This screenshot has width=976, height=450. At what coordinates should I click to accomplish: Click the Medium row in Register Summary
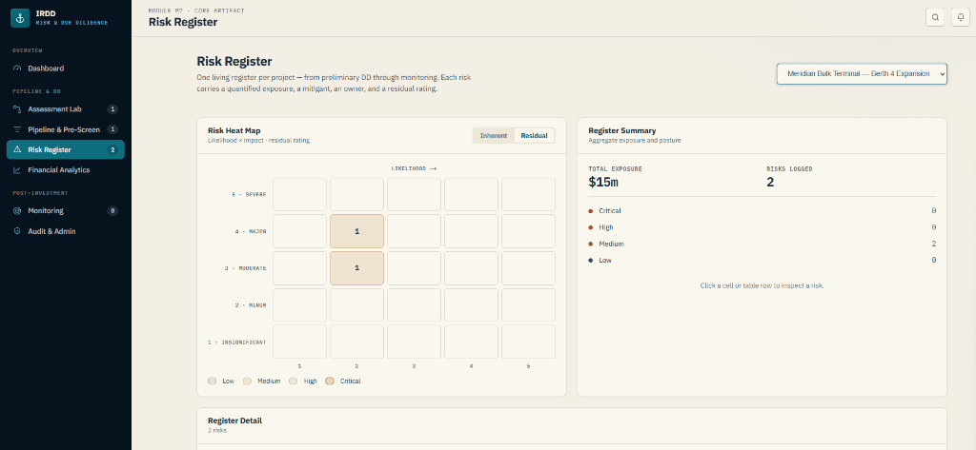[762, 244]
